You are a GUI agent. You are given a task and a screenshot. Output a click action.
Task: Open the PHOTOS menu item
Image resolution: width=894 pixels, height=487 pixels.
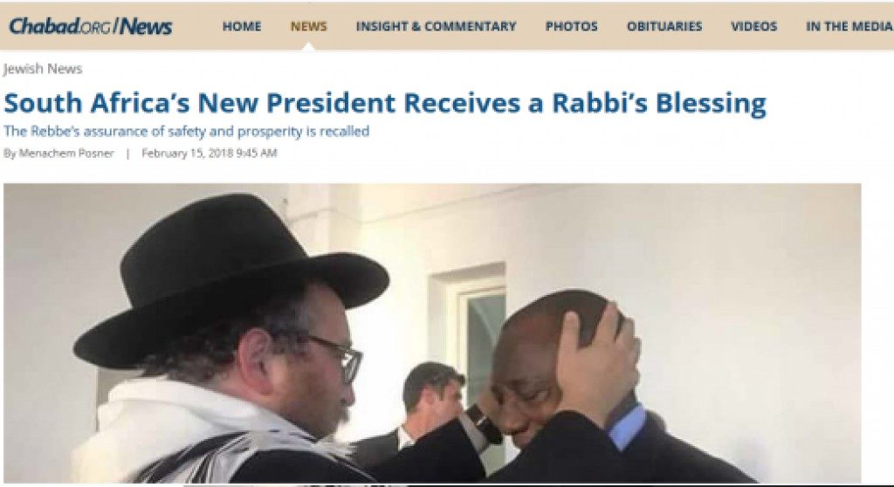click(x=571, y=26)
